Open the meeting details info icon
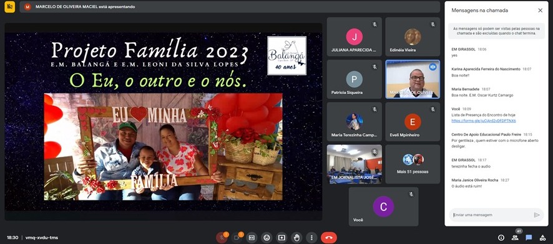This screenshot has height=244, width=553. (x=501, y=238)
